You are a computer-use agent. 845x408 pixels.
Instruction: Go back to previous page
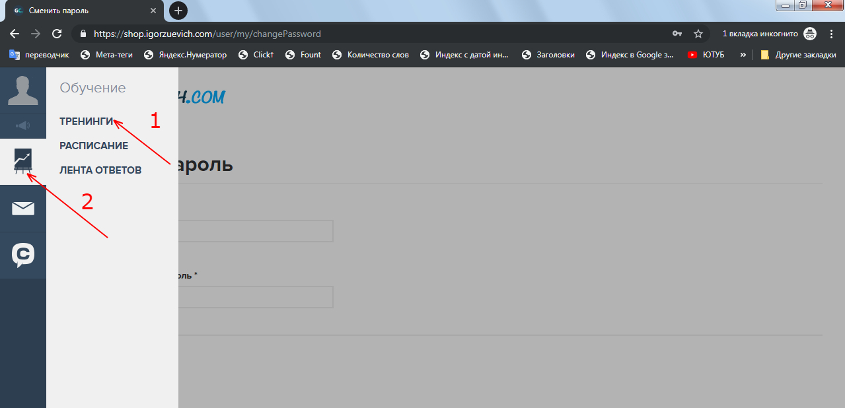(15, 34)
